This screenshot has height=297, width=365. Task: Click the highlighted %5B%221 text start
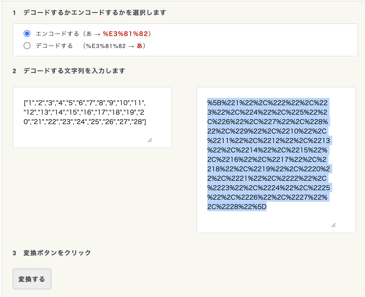tap(223, 103)
